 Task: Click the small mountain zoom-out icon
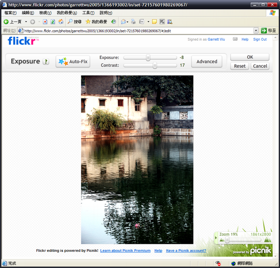coord(222,240)
